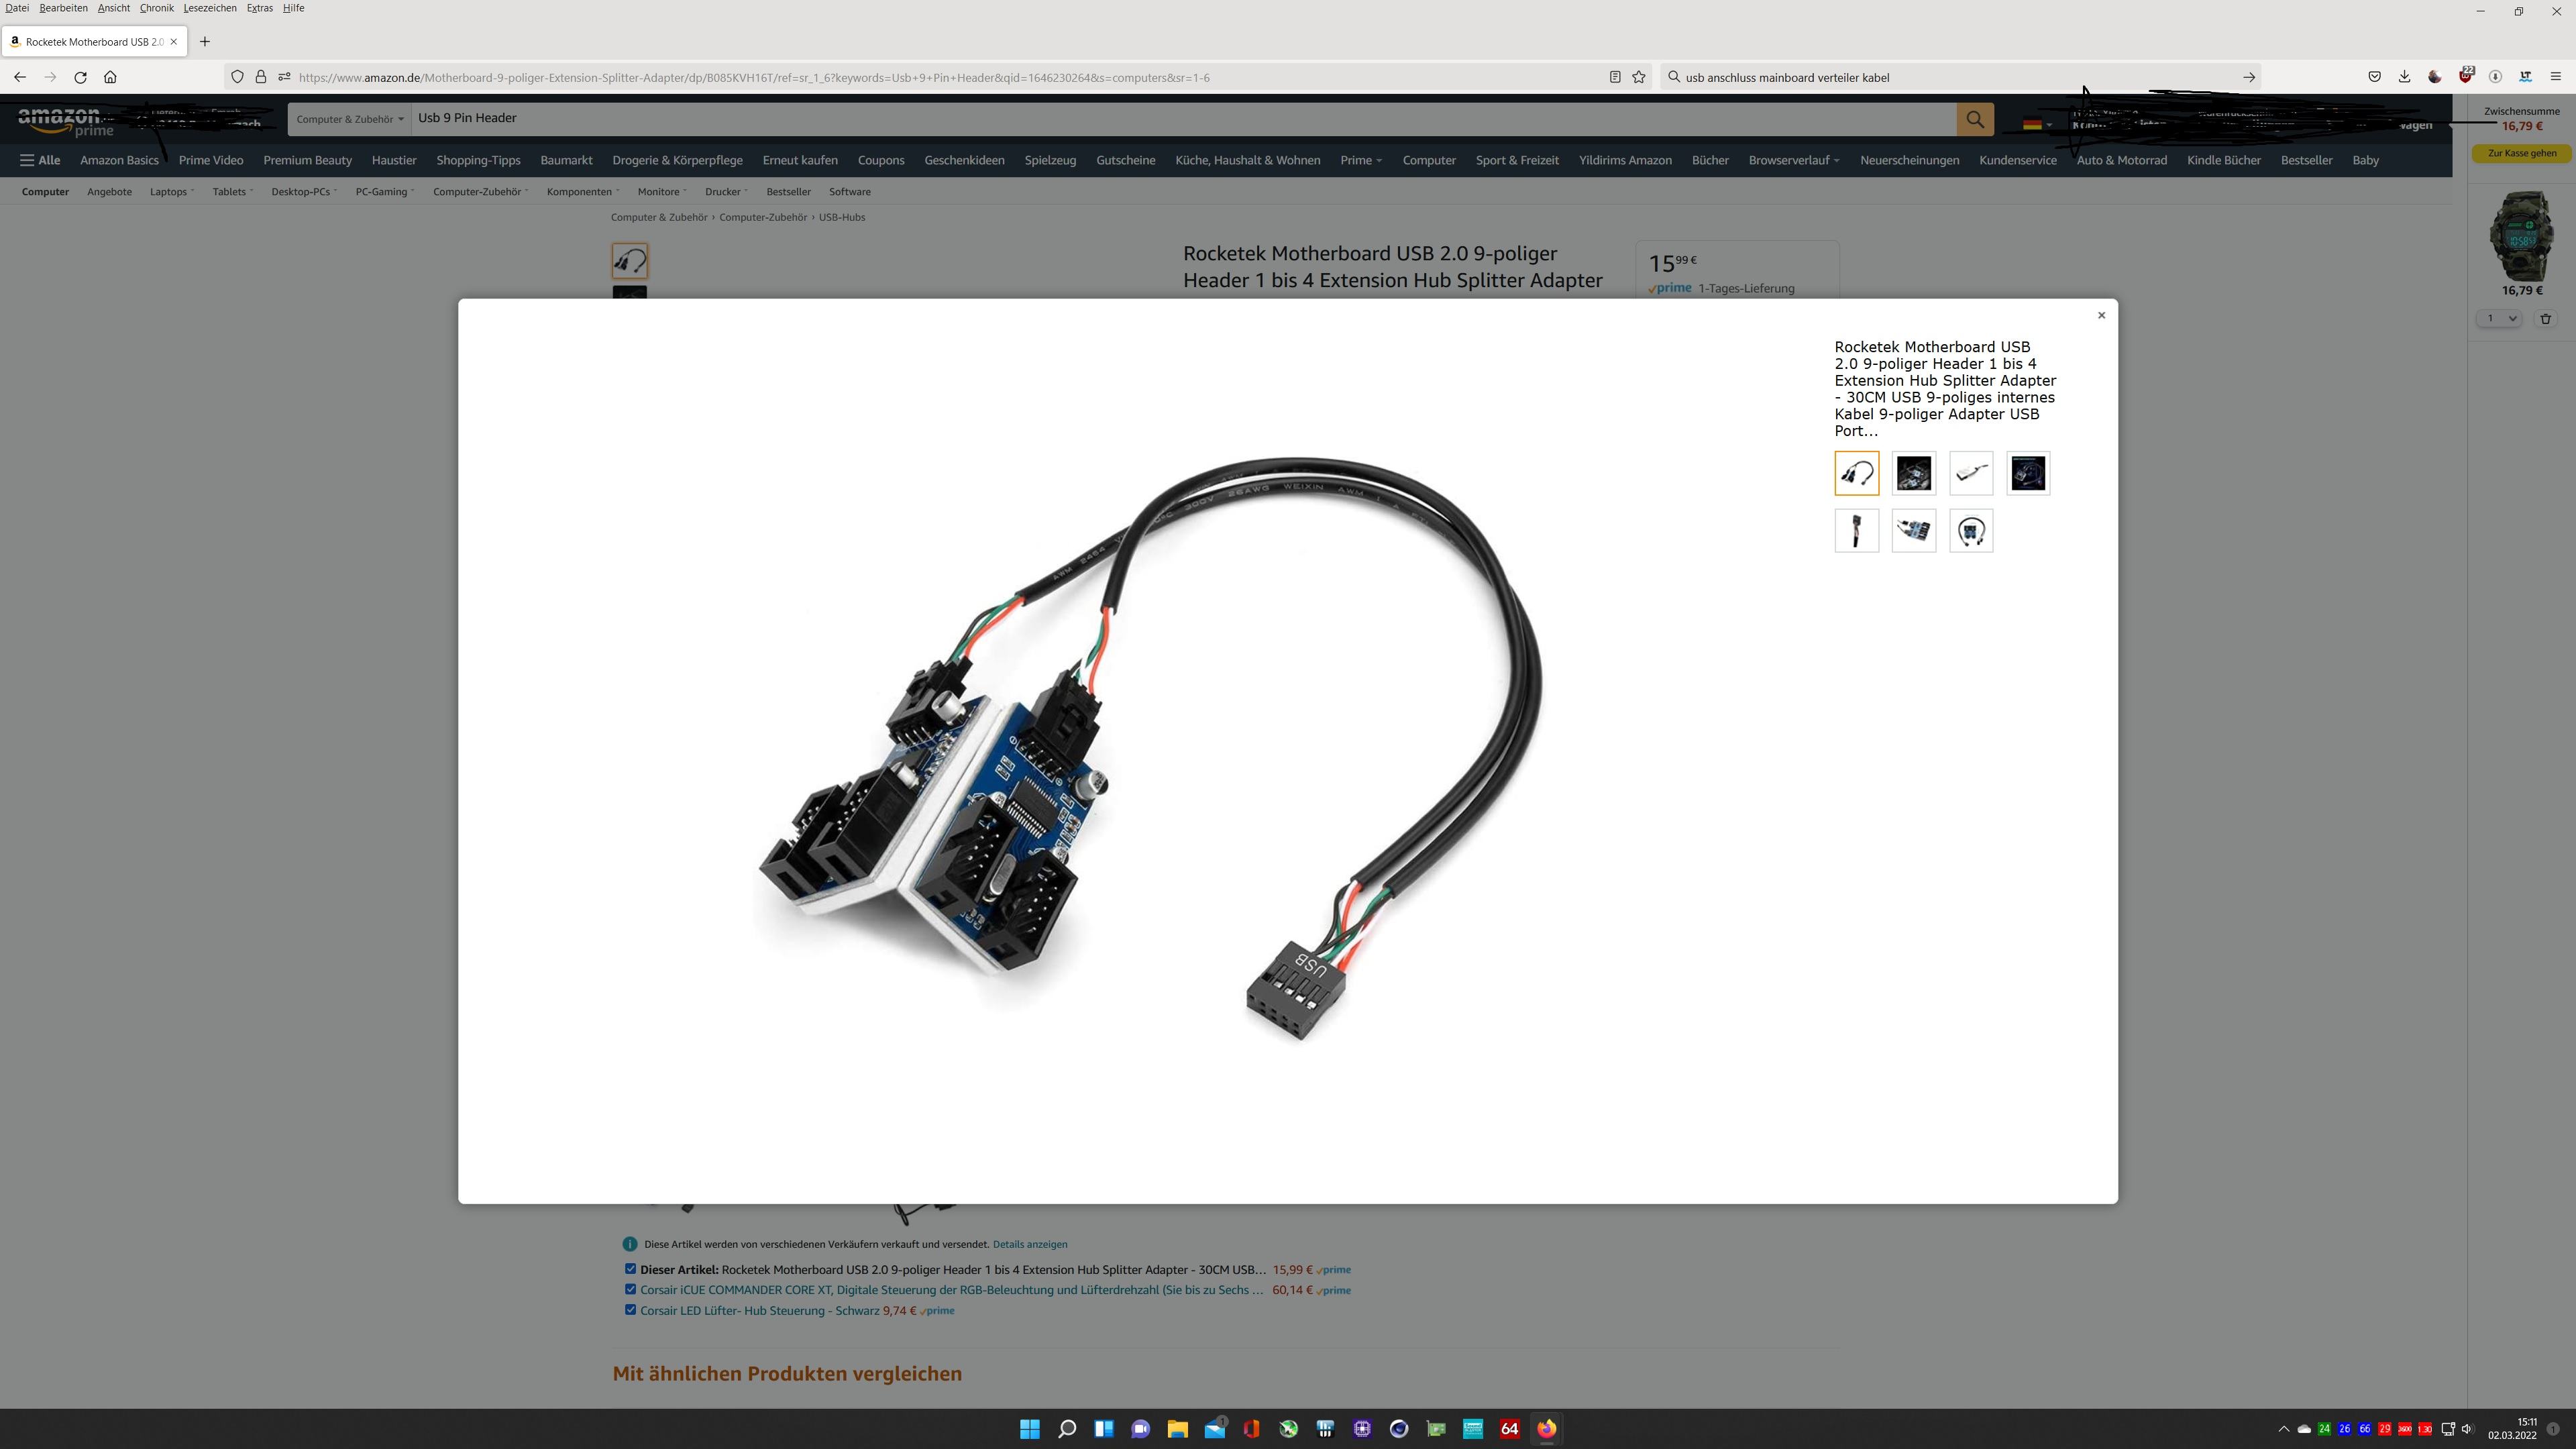Open Firefox hamburger application menu
The image size is (2576, 1449).
click(x=2555, y=77)
